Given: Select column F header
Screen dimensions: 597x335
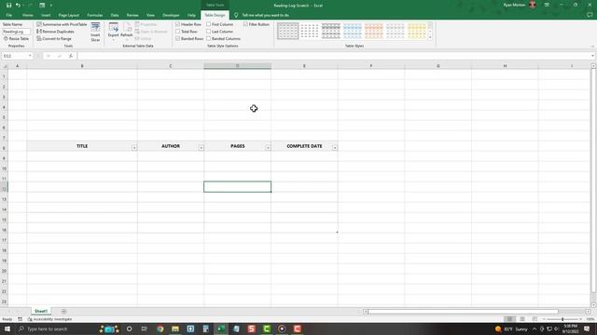Looking at the screenshot, I should coord(371,66).
